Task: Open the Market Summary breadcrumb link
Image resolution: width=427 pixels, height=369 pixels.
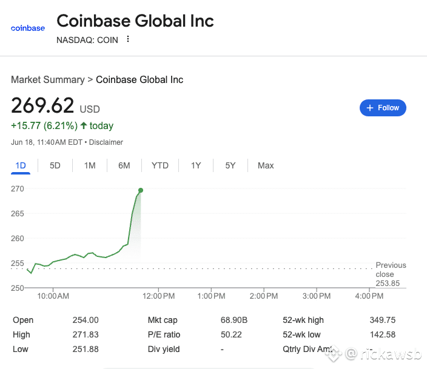Action: click(x=48, y=80)
